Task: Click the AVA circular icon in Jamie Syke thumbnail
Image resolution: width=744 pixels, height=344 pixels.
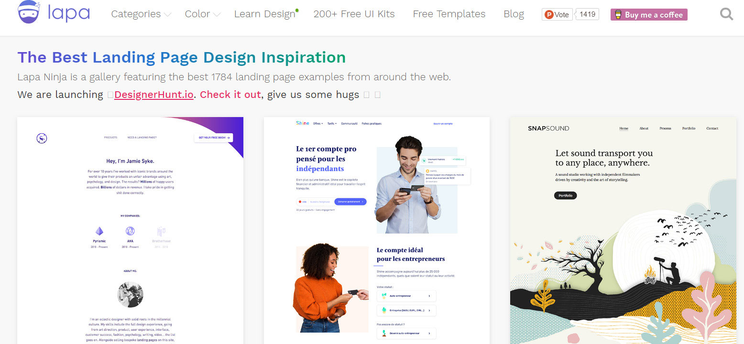Action: coord(130,231)
